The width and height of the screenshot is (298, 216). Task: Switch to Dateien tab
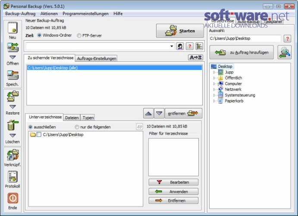pyautogui.click(x=72, y=118)
